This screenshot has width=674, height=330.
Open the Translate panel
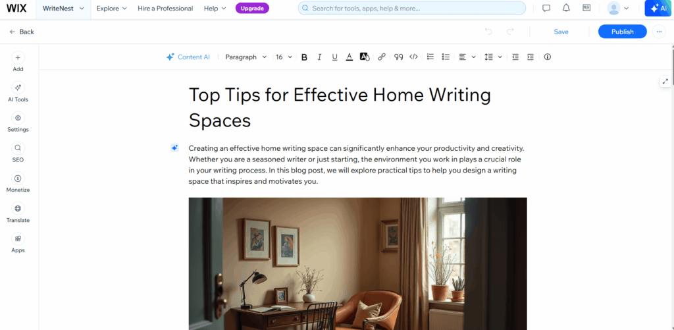click(x=18, y=213)
